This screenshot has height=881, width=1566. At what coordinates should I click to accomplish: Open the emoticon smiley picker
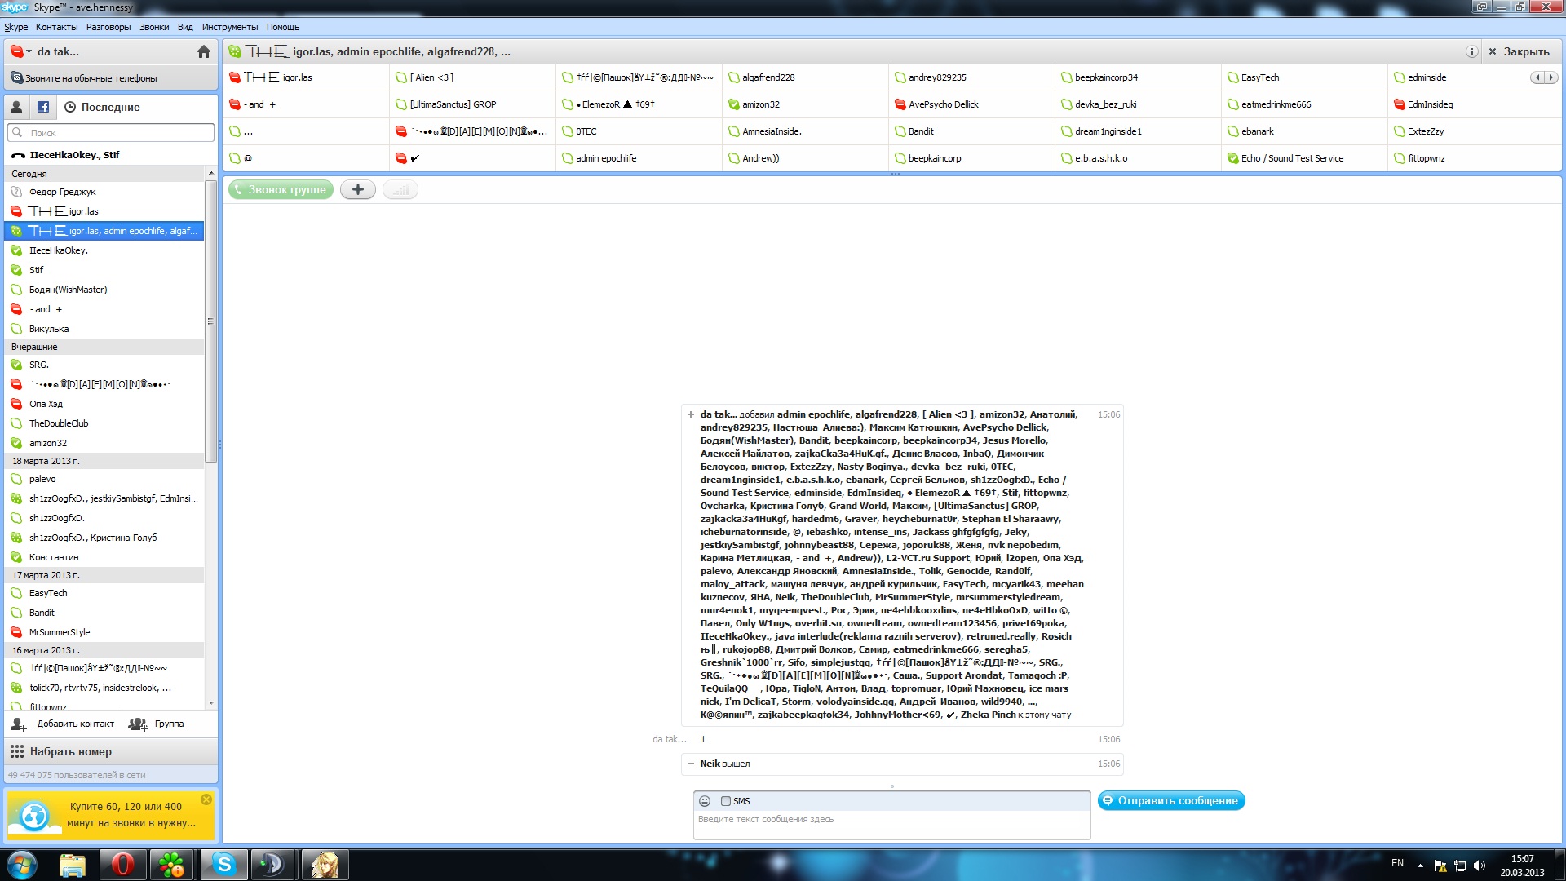pos(705,801)
